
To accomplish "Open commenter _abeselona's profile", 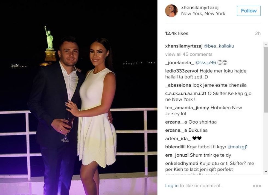I will coord(178,85).
